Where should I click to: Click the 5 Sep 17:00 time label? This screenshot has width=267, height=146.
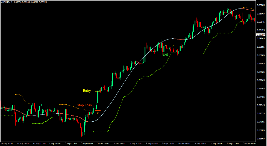point(168,143)
